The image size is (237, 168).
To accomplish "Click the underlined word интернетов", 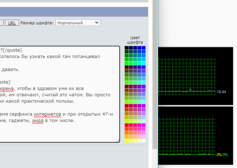I will pyautogui.click(x=47, y=114).
